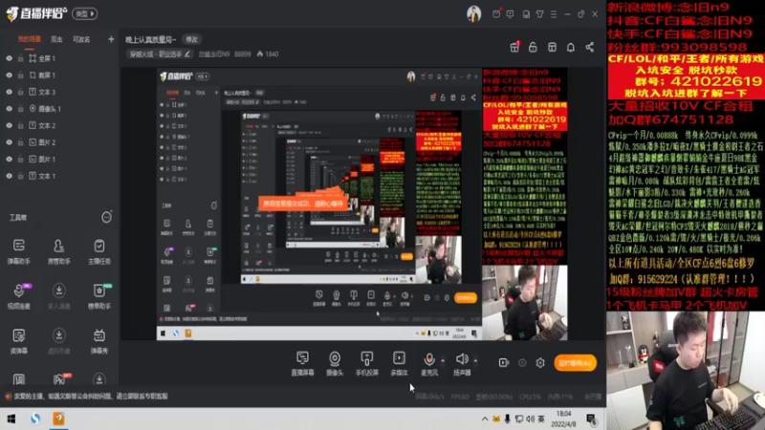Click the streamer avatar in title bar
The width and height of the screenshot is (765, 430).
coord(473,14)
